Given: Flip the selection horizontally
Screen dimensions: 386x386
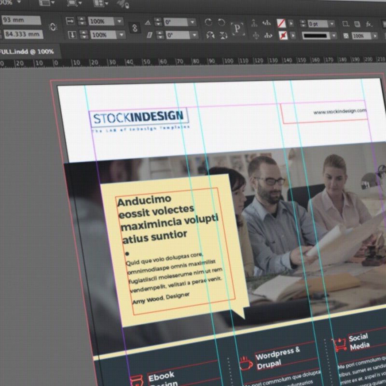Looking at the screenshot, I should coord(210,35).
